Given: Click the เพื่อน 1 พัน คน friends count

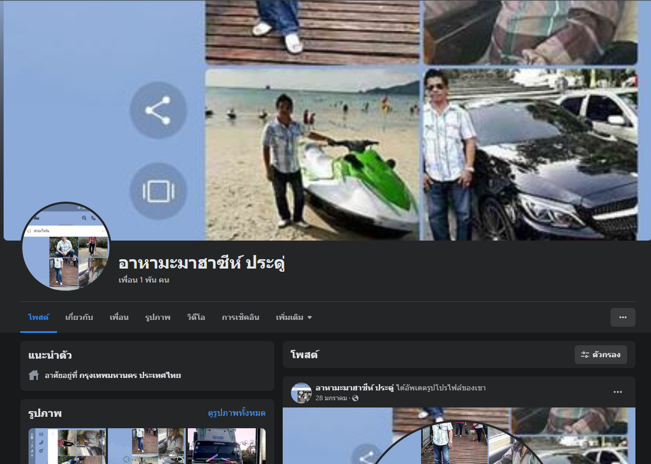Looking at the screenshot, I should coord(144,280).
